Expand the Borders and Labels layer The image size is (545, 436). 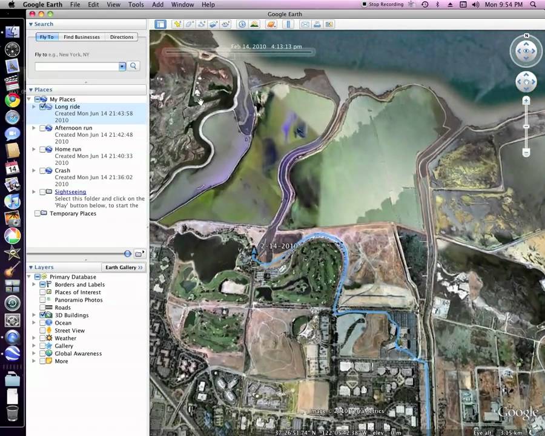point(34,285)
